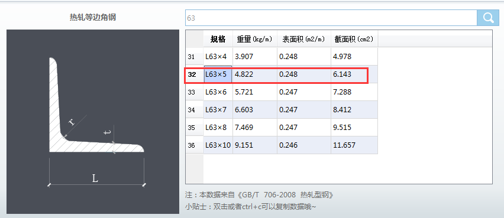
Task: Select surface area cell in L63×6 row
Action: click(304, 92)
